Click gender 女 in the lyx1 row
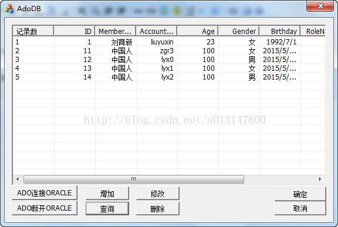 [x=252, y=68]
